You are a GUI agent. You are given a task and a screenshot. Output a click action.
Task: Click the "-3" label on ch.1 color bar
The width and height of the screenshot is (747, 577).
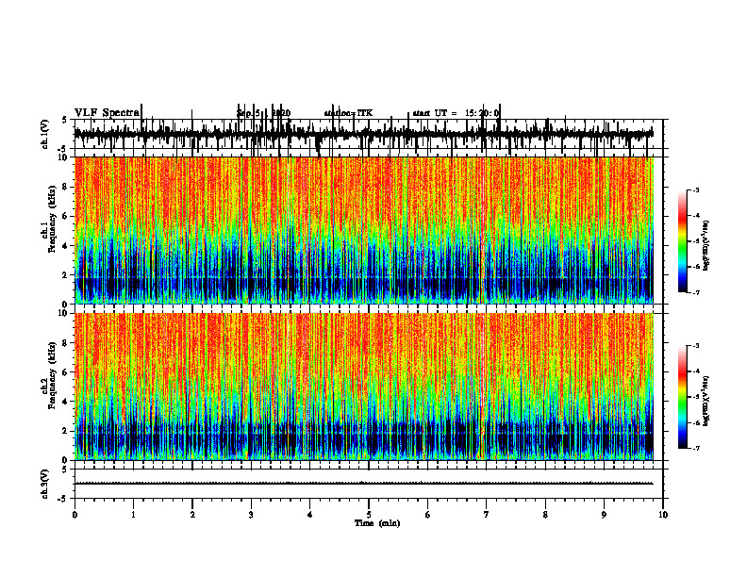pyautogui.click(x=695, y=190)
